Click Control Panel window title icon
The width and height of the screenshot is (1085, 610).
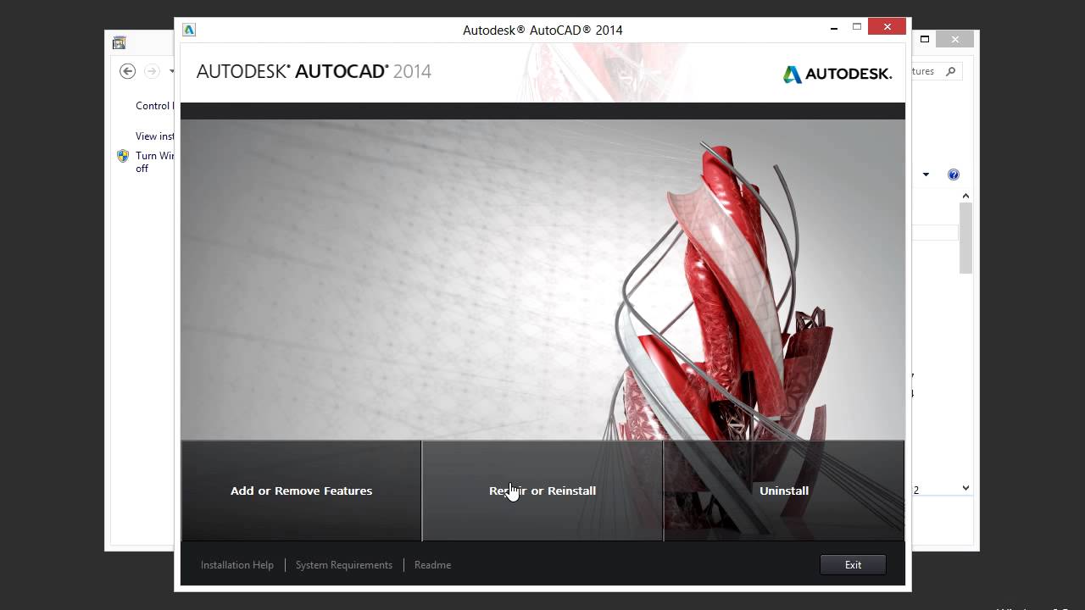[x=119, y=42]
